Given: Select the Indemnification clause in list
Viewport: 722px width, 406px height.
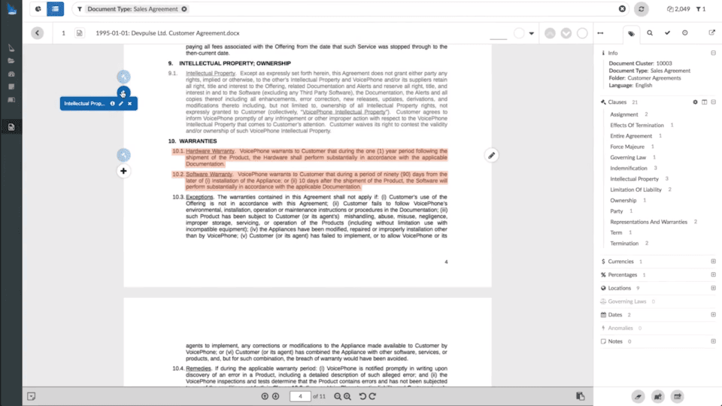Looking at the screenshot, I should point(629,168).
